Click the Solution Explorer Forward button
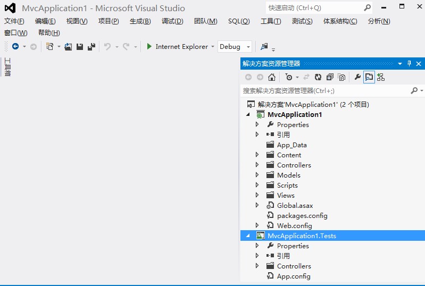The width and height of the screenshot is (425, 286). 260,78
